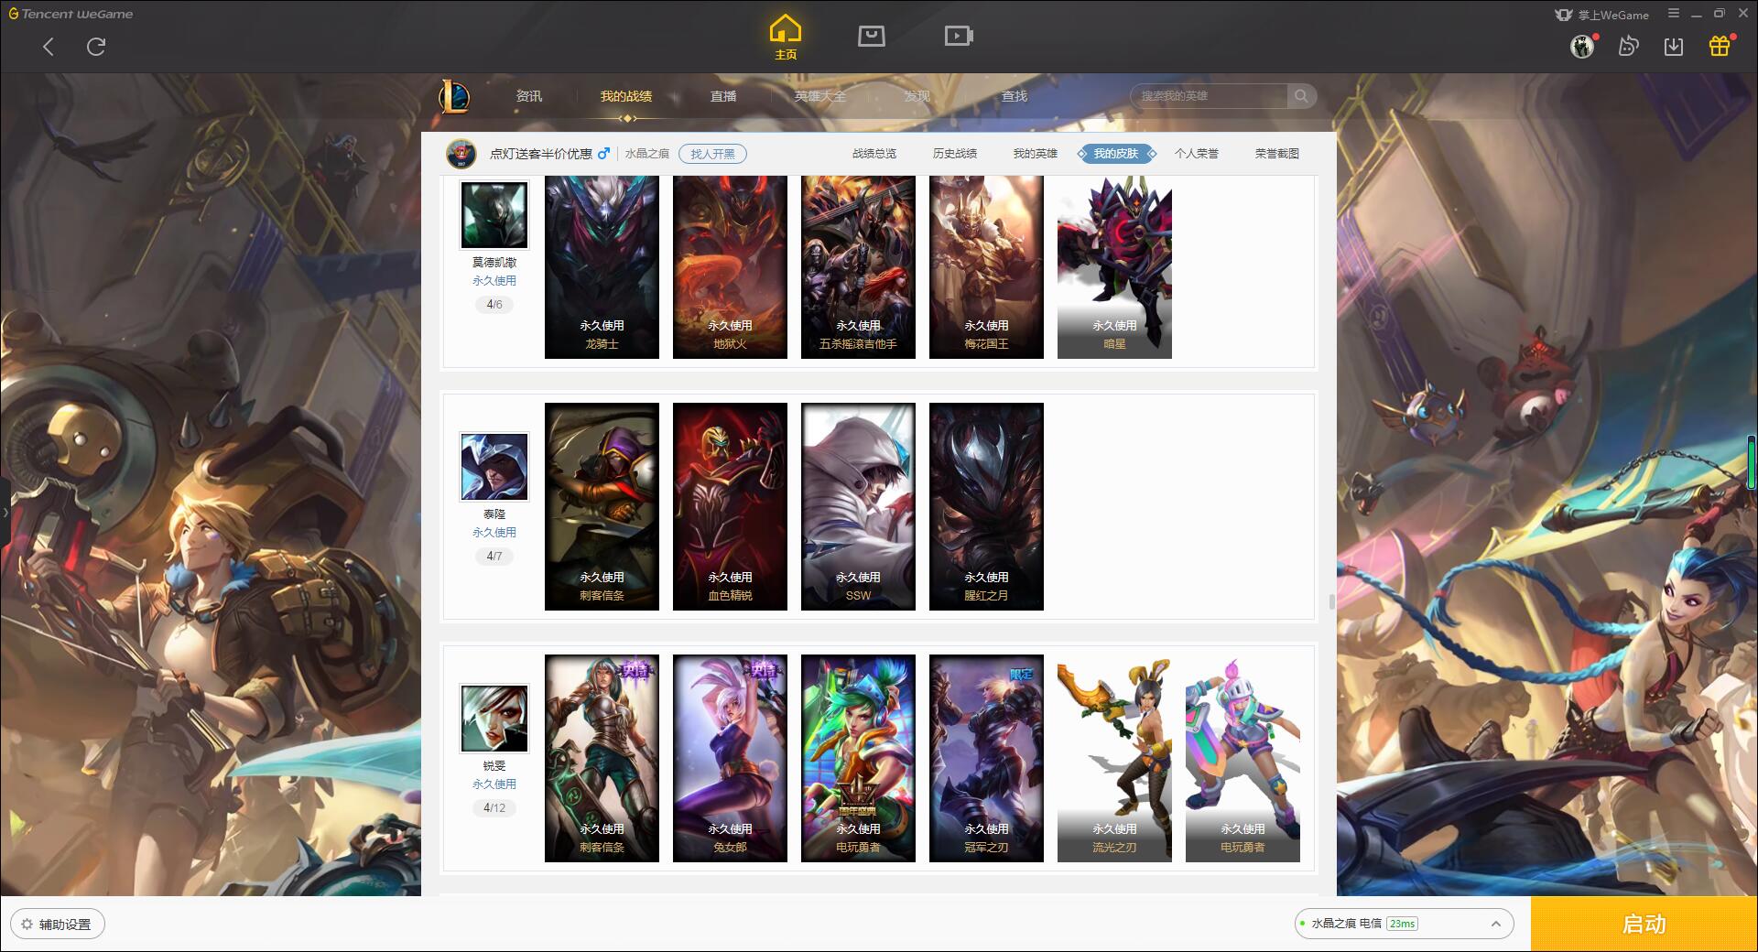Switch to the 我的战绩 tab
Viewport: 1758px width, 952px height.
click(x=626, y=96)
